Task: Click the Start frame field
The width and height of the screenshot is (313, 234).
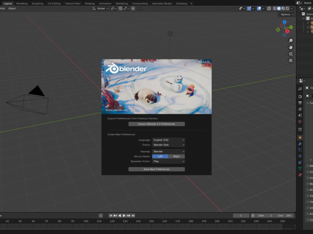Action: [x=265, y=215]
